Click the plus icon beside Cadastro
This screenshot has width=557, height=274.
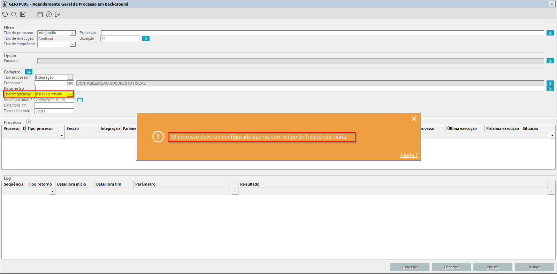(29, 72)
